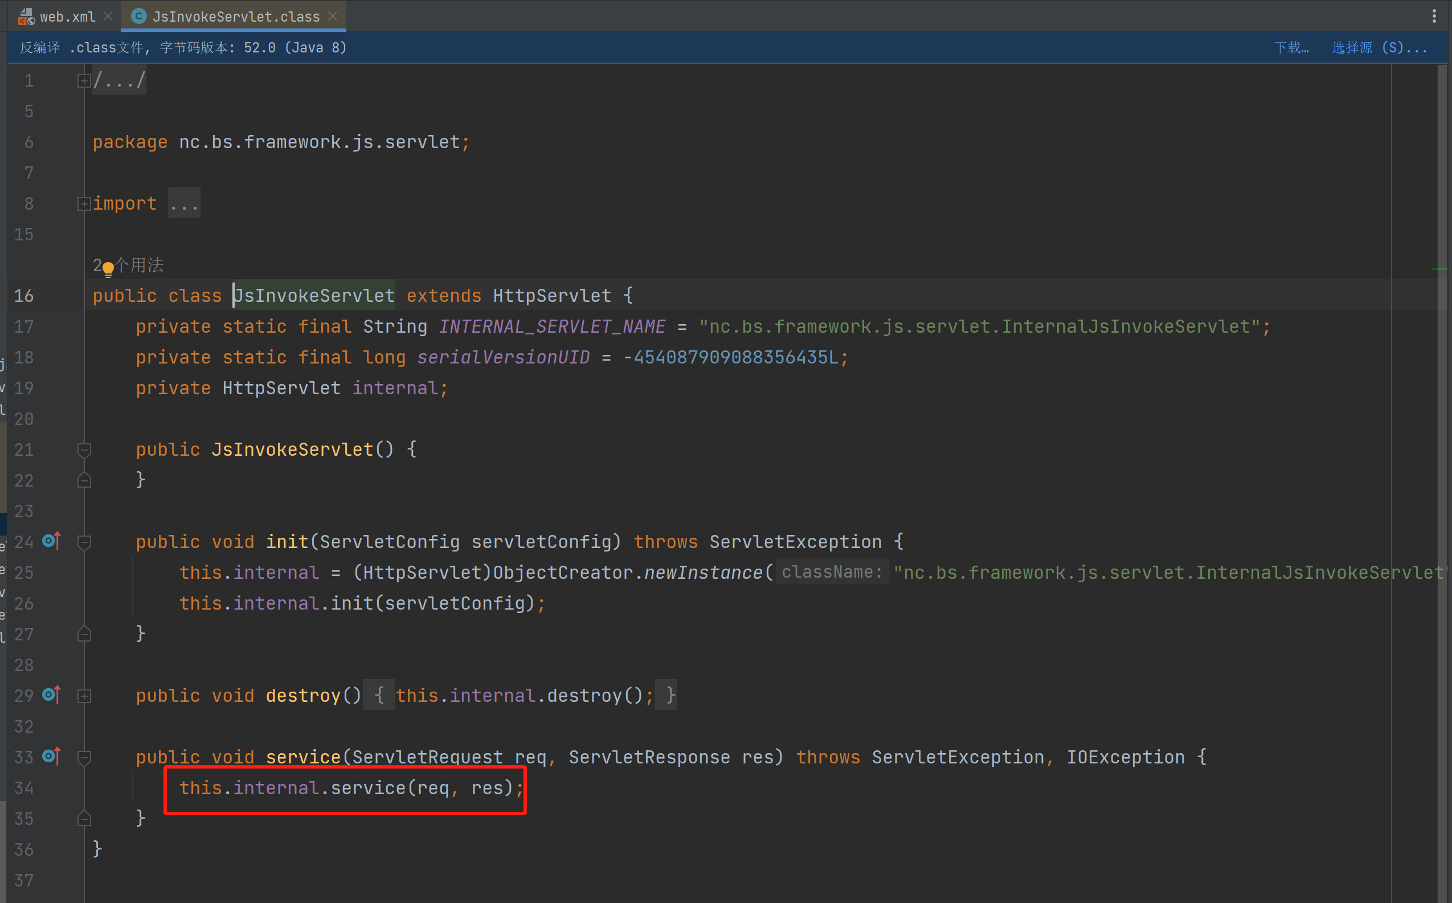Collapse the init method fold marker
This screenshot has width=1452, height=903.
pyautogui.click(x=84, y=542)
